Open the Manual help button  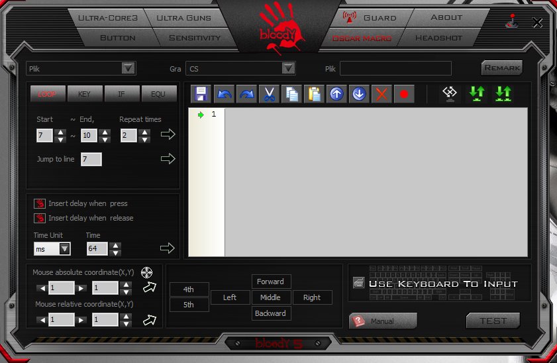[383, 321]
